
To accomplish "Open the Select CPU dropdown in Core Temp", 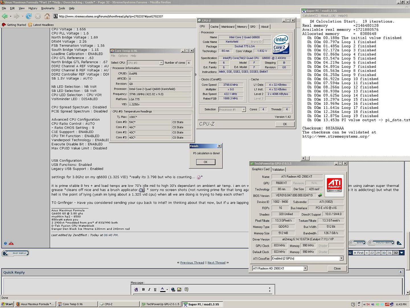I will 161,63.
